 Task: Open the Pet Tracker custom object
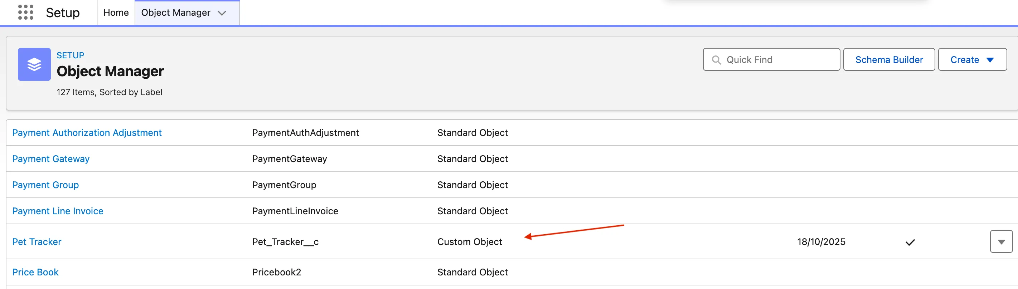click(37, 242)
